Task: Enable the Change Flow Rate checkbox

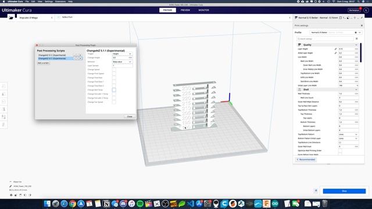Action: tap(114, 78)
